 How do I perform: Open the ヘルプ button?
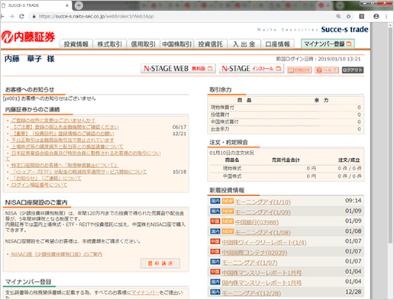click(327, 69)
